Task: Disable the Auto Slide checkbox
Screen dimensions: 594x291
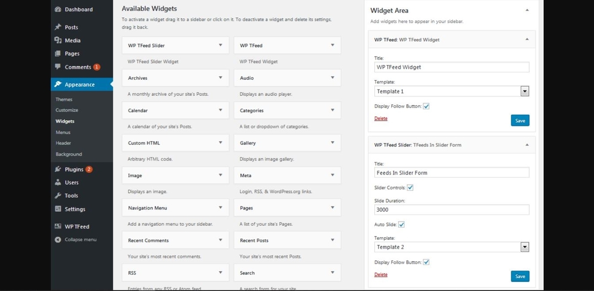Action: 401,224
